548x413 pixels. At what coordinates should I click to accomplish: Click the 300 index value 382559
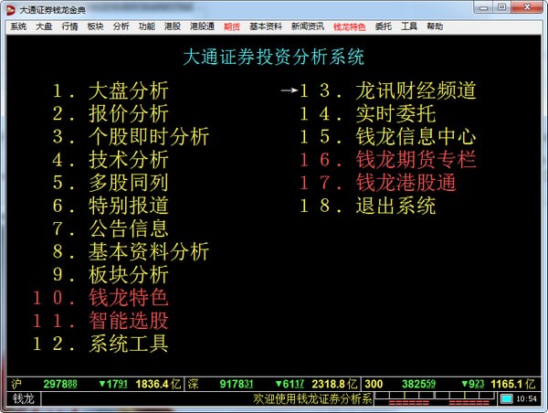tap(418, 385)
